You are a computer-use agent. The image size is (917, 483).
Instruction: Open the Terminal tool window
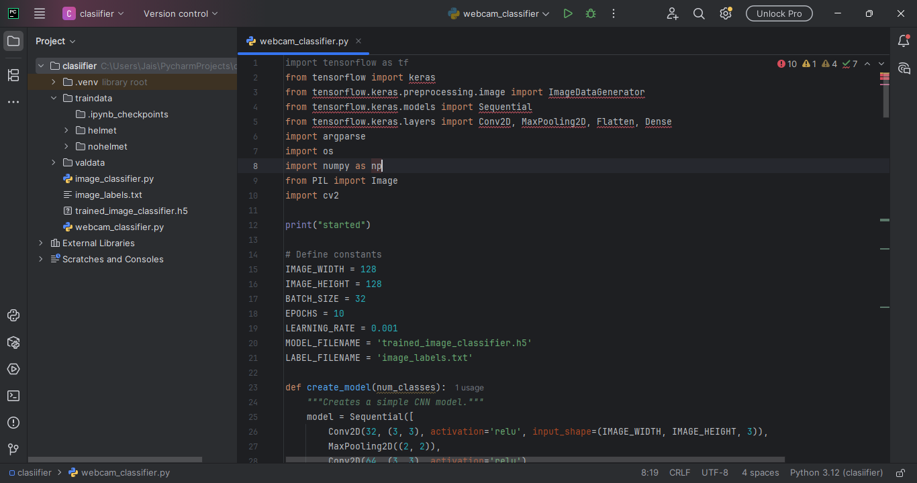(13, 396)
